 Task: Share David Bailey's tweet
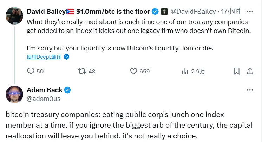pyautogui.click(x=250, y=71)
